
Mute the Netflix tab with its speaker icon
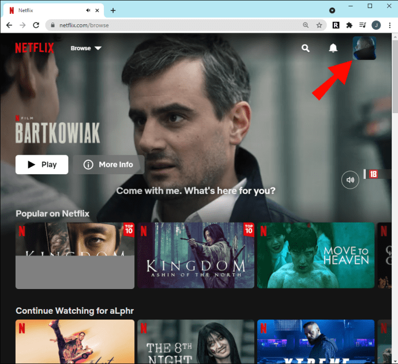point(88,10)
